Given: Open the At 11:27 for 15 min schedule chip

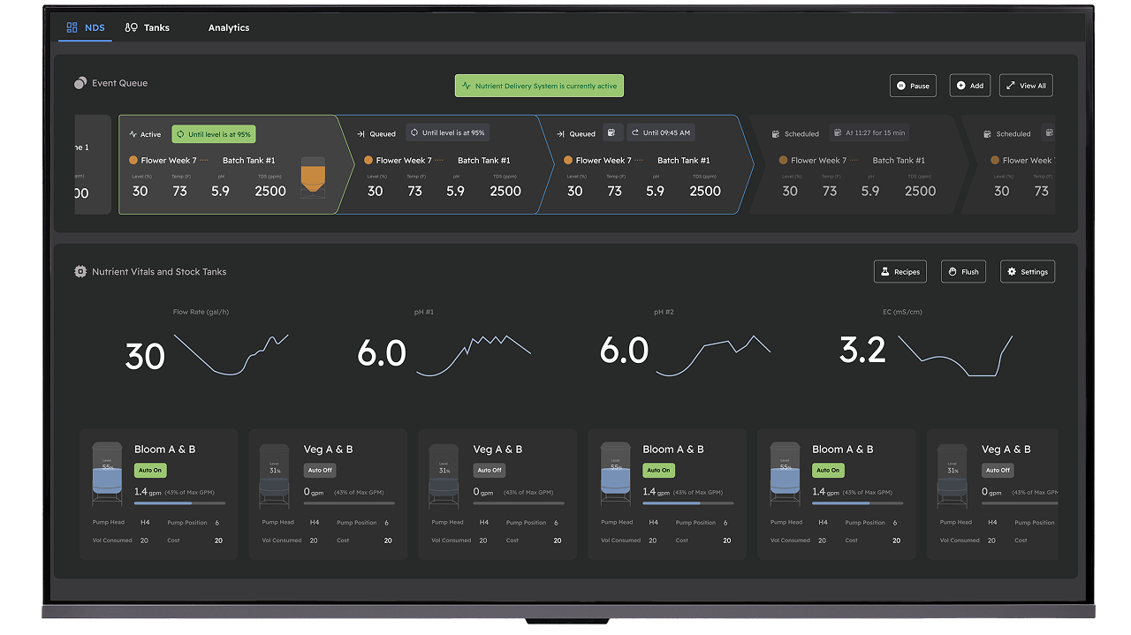Looking at the screenshot, I should [869, 132].
